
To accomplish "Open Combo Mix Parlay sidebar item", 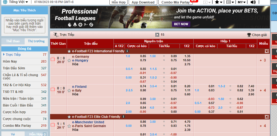I will pyautogui.click(x=25, y=126).
